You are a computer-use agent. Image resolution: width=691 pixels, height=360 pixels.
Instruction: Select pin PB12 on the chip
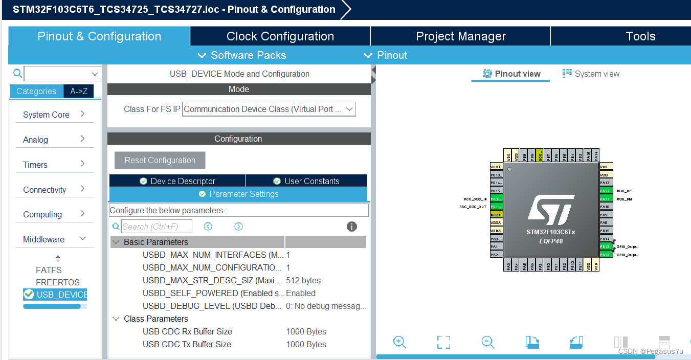pos(606,255)
